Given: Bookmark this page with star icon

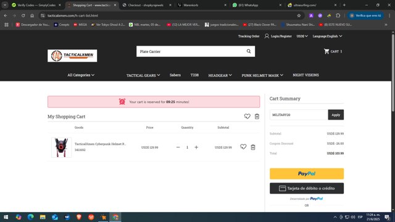Looking at the screenshot, I should pos(299,15).
